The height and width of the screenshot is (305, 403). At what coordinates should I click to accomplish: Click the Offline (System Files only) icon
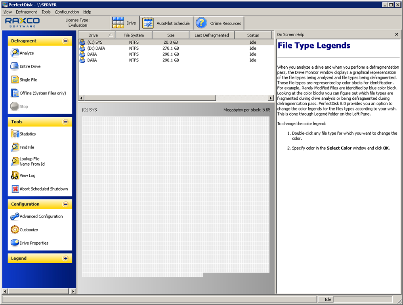pos(15,93)
